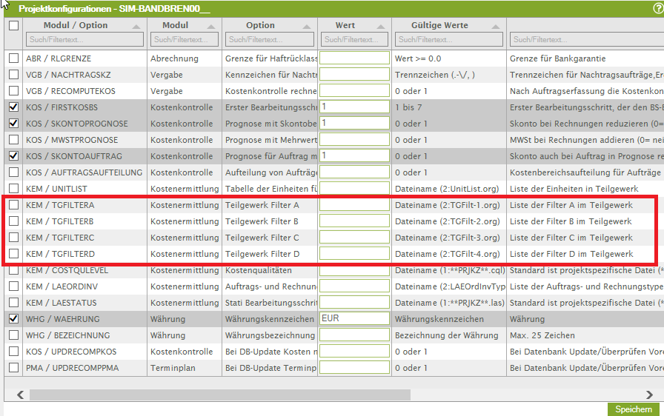Click the horizontal scrollbar left arrow
Image resolution: width=664 pixels, height=416 pixels.
[x=20, y=395]
